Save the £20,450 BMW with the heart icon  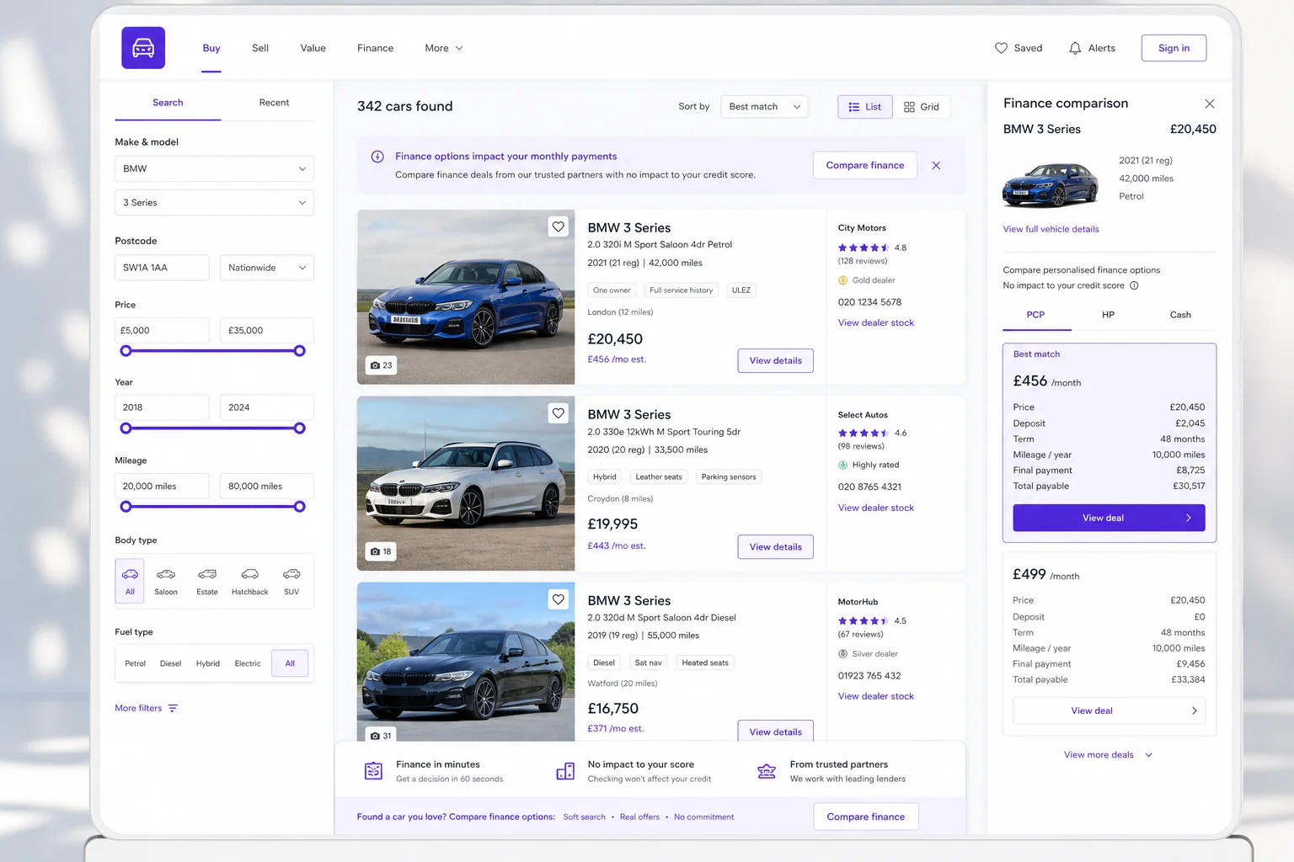[558, 226]
